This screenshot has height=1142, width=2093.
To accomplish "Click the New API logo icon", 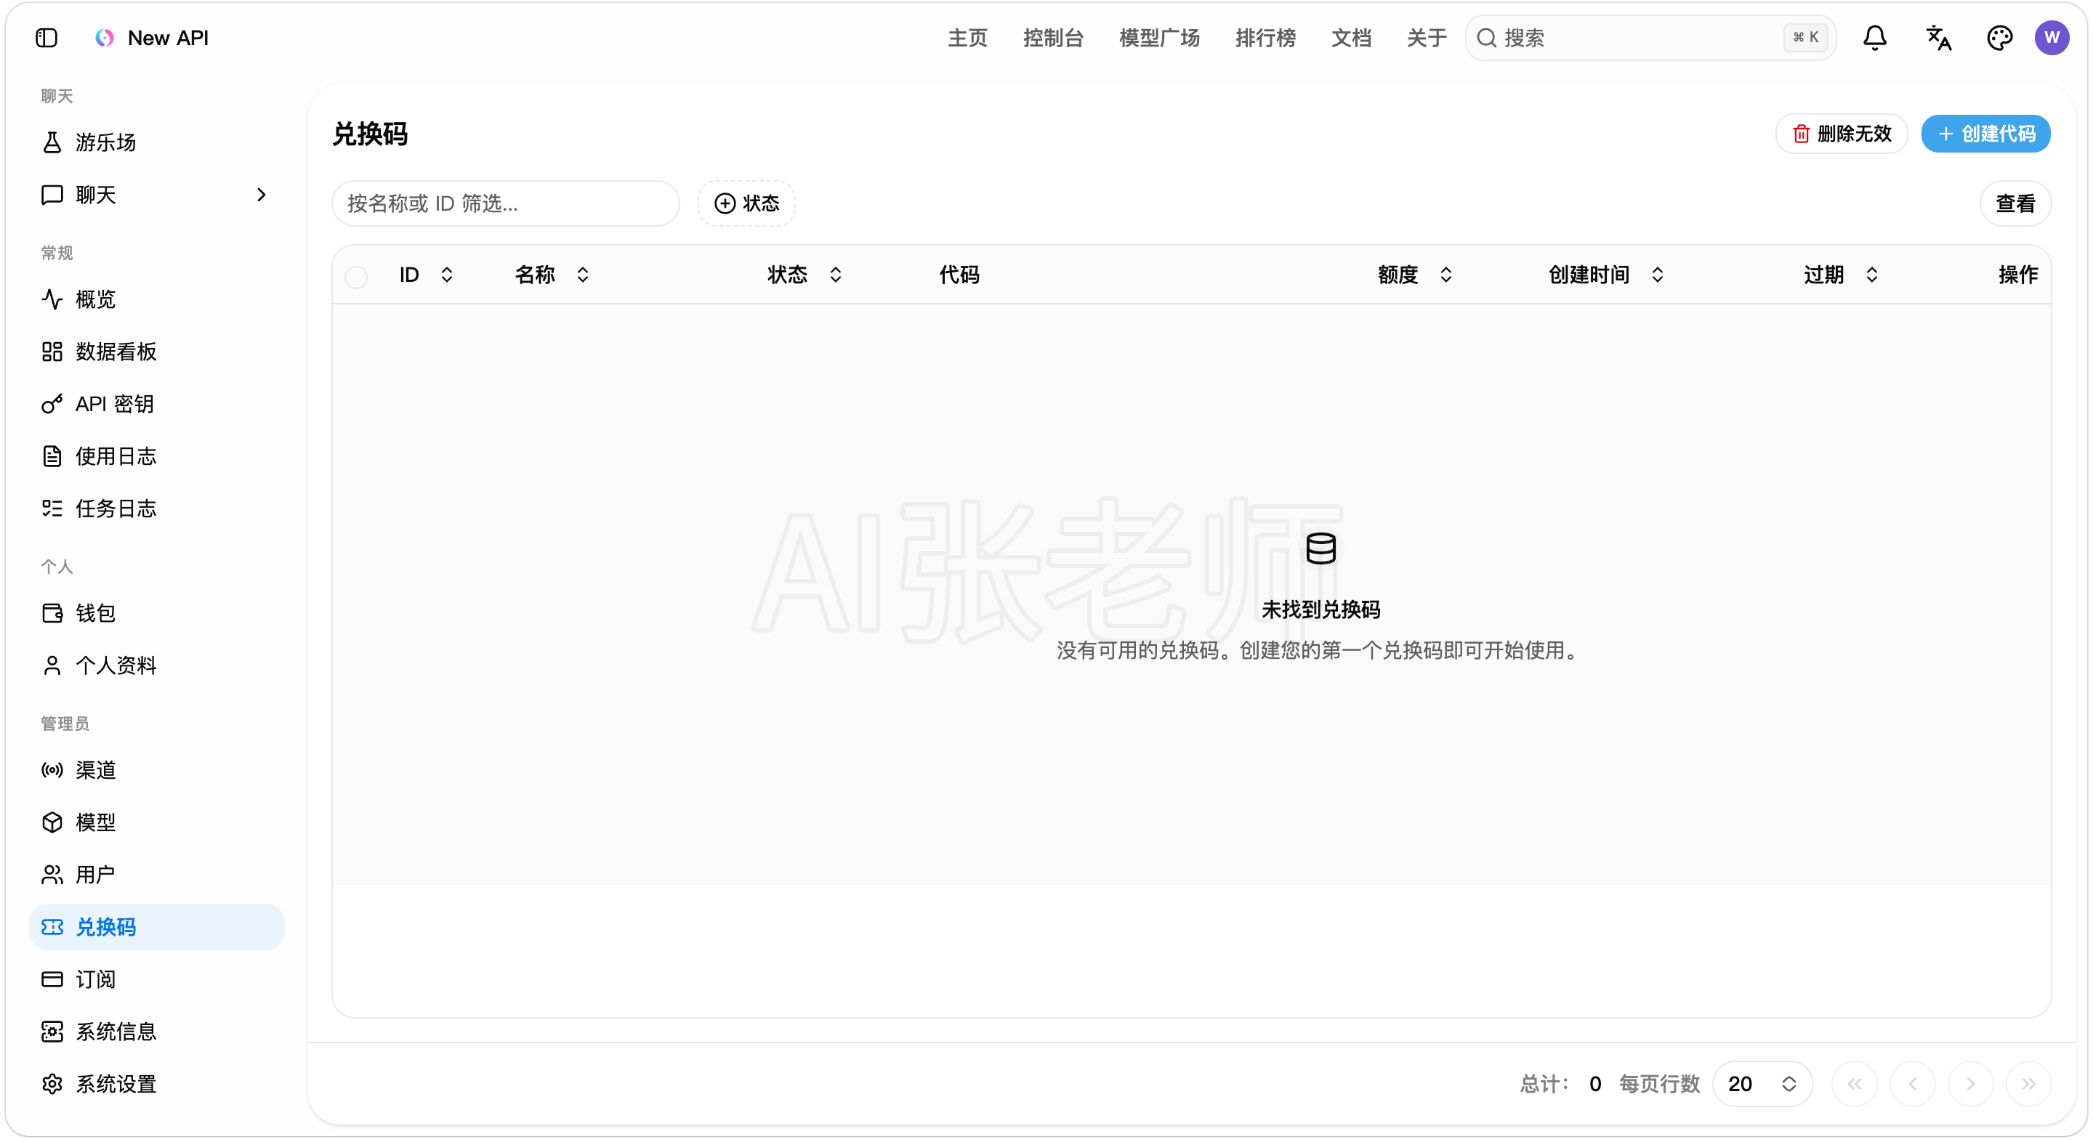I will (x=105, y=37).
